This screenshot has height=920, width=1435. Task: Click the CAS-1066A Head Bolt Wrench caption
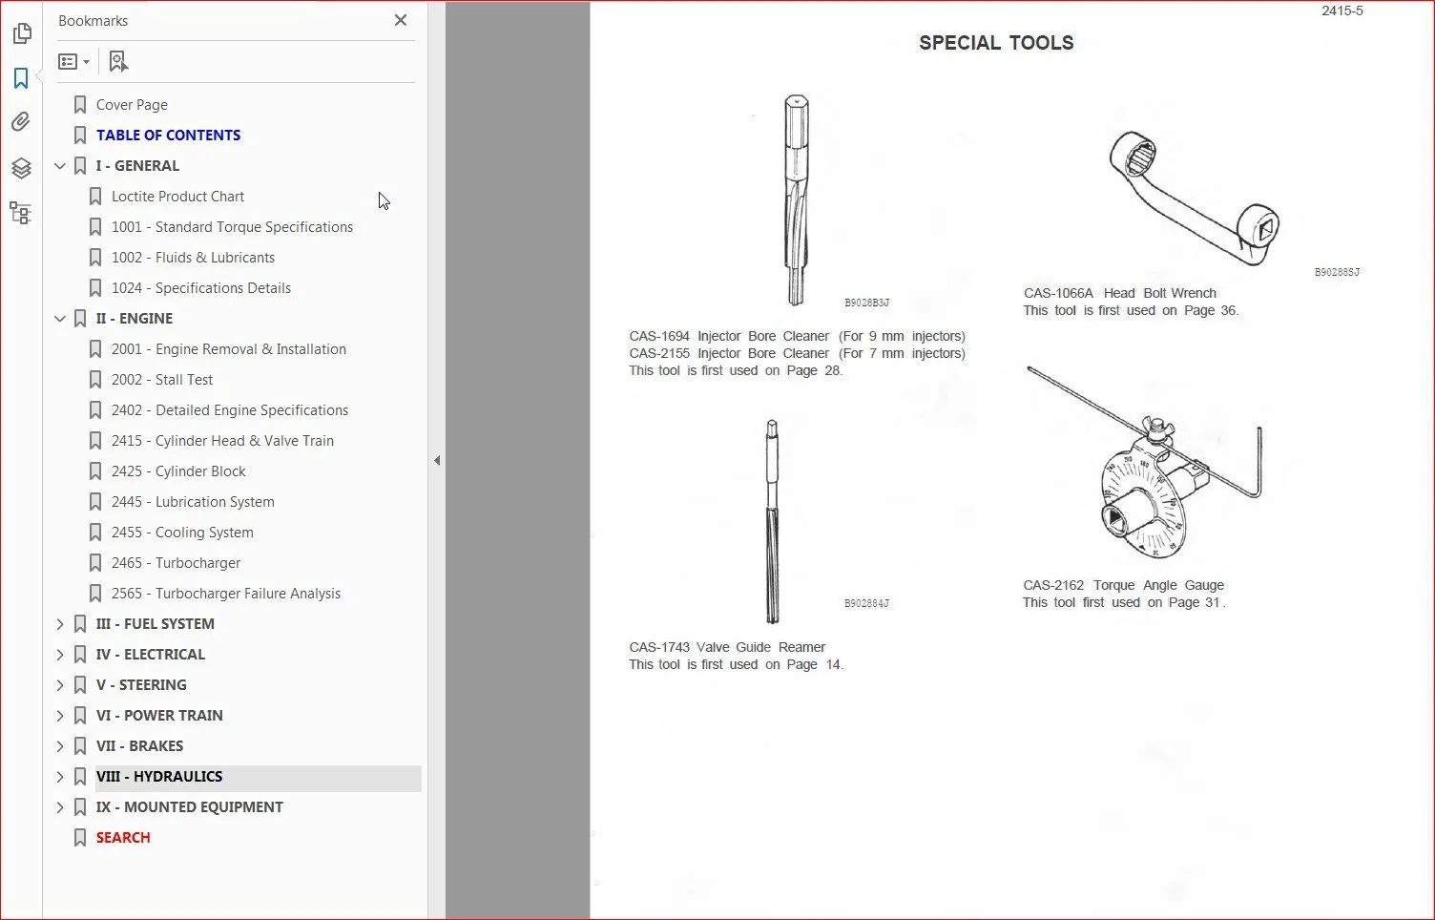coord(1120,293)
